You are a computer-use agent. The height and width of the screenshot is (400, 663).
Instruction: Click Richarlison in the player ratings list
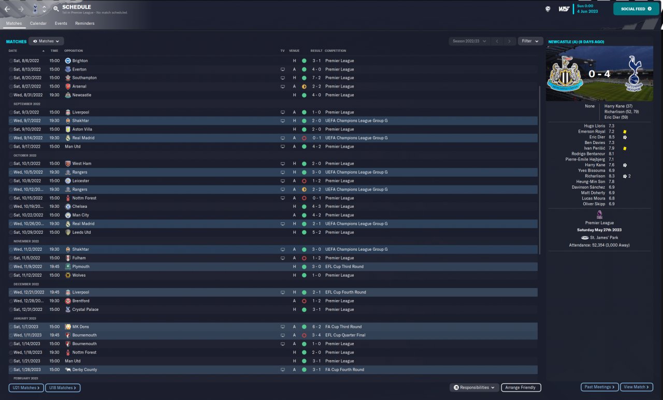point(595,176)
